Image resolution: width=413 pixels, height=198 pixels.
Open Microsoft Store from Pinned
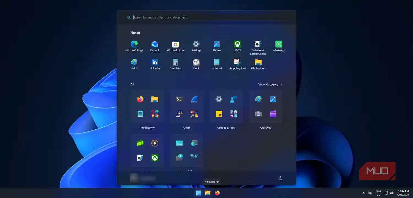pos(175,46)
